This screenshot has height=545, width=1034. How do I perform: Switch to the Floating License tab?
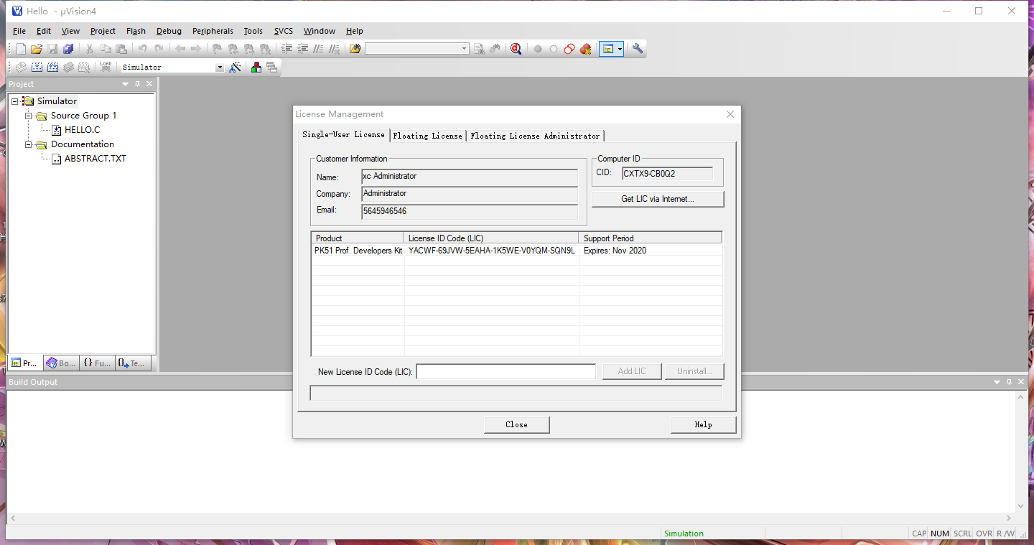(x=428, y=136)
